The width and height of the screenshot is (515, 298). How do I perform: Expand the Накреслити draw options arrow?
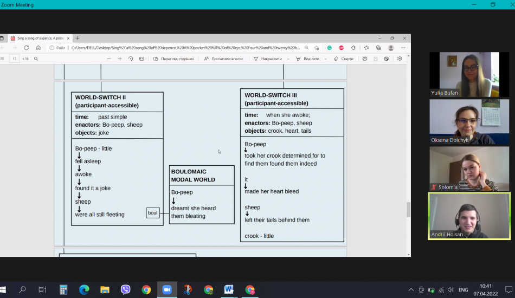pos(288,59)
